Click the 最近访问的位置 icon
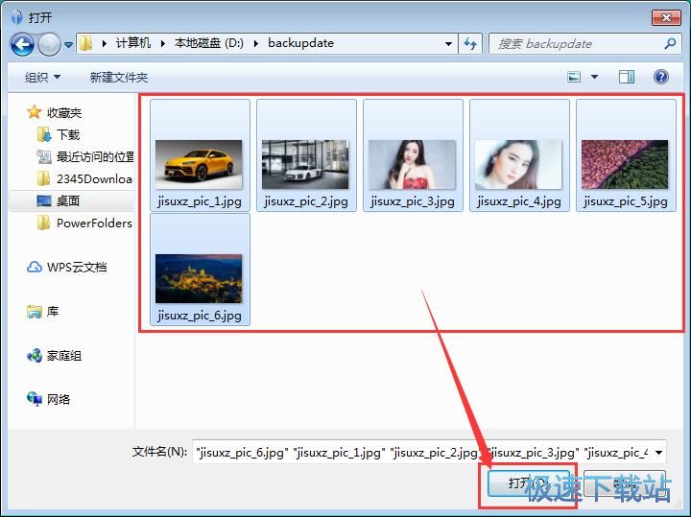The image size is (691, 517). tap(43, 156)
